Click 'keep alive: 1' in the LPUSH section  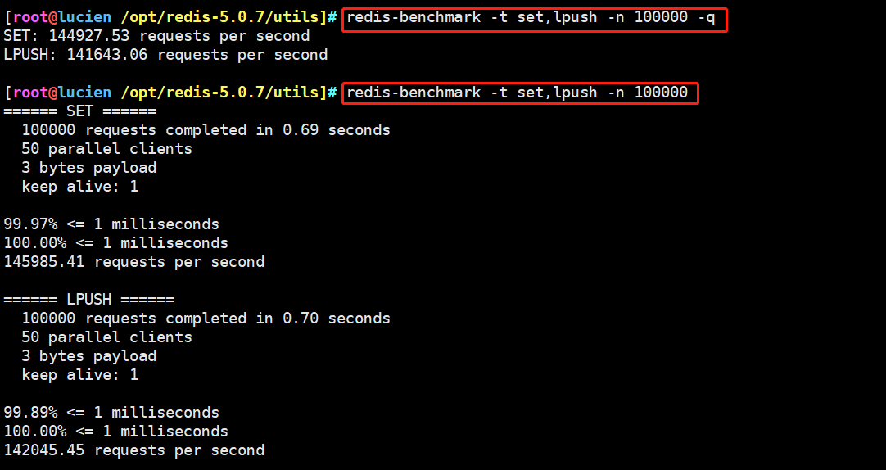click(79, 375)
